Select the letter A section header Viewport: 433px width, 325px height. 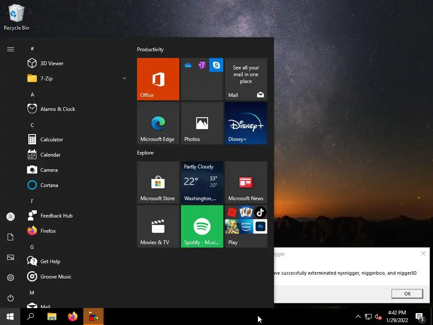[x=32, y=94]
